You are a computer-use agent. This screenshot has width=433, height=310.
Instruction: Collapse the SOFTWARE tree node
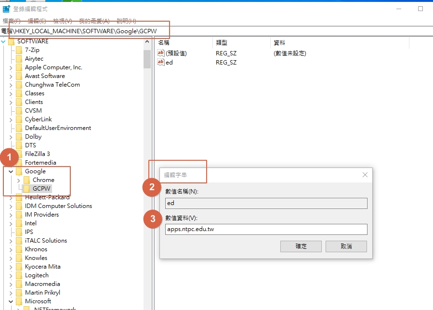point(3,42)
